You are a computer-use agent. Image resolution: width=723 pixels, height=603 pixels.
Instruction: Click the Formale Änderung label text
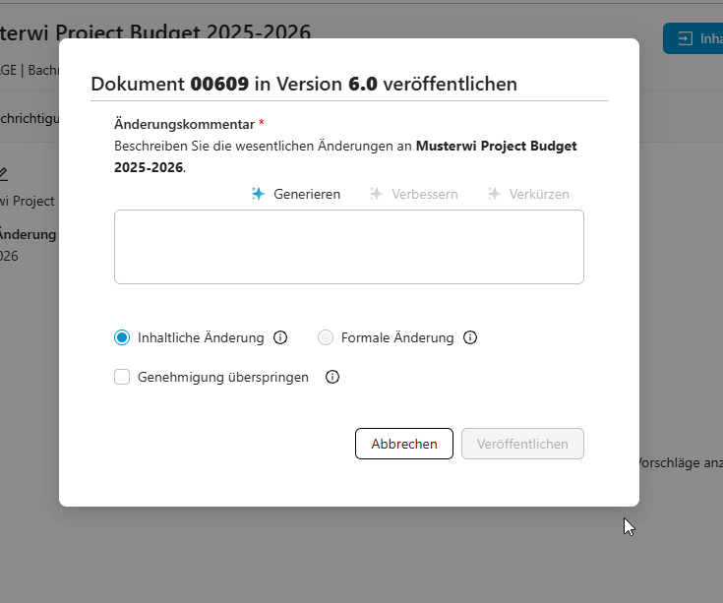(x=397, y=337)
